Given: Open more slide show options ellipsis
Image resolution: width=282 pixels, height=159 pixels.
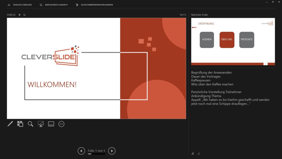Looking at the screenshot, I should pyautogui.click(x=61, y=124).
